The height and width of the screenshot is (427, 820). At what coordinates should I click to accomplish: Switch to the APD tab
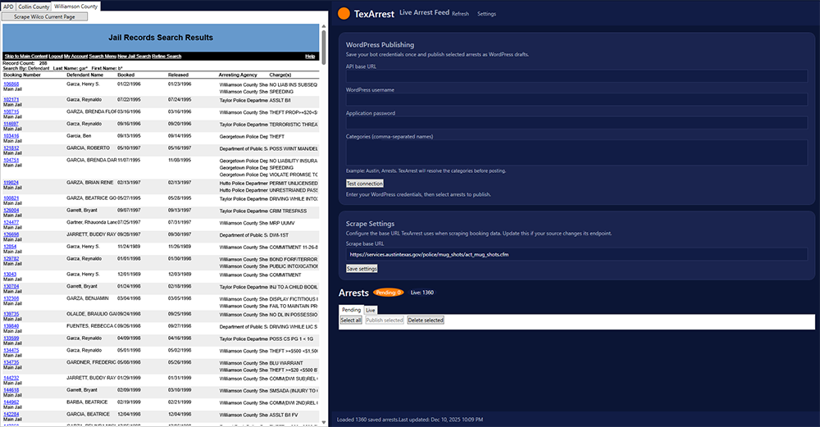(8, 6)
